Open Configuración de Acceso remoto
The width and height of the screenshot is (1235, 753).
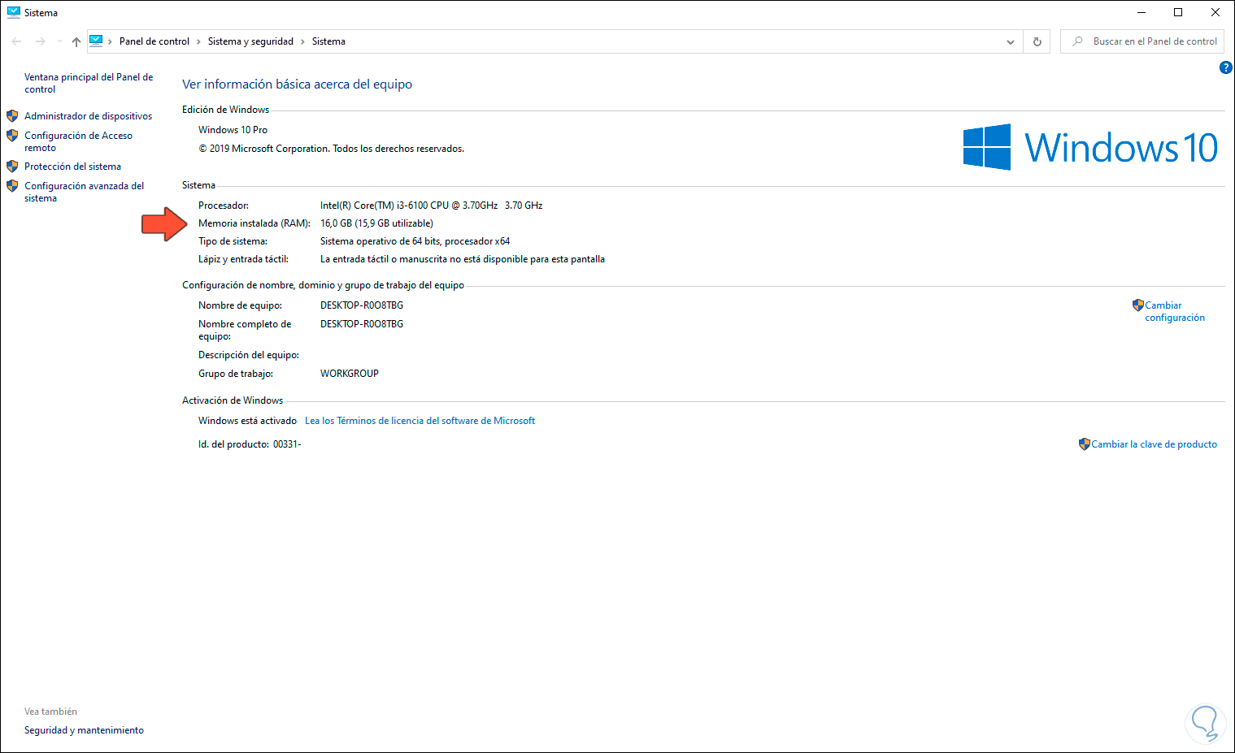pyautogui.click(x=78, y=141)
